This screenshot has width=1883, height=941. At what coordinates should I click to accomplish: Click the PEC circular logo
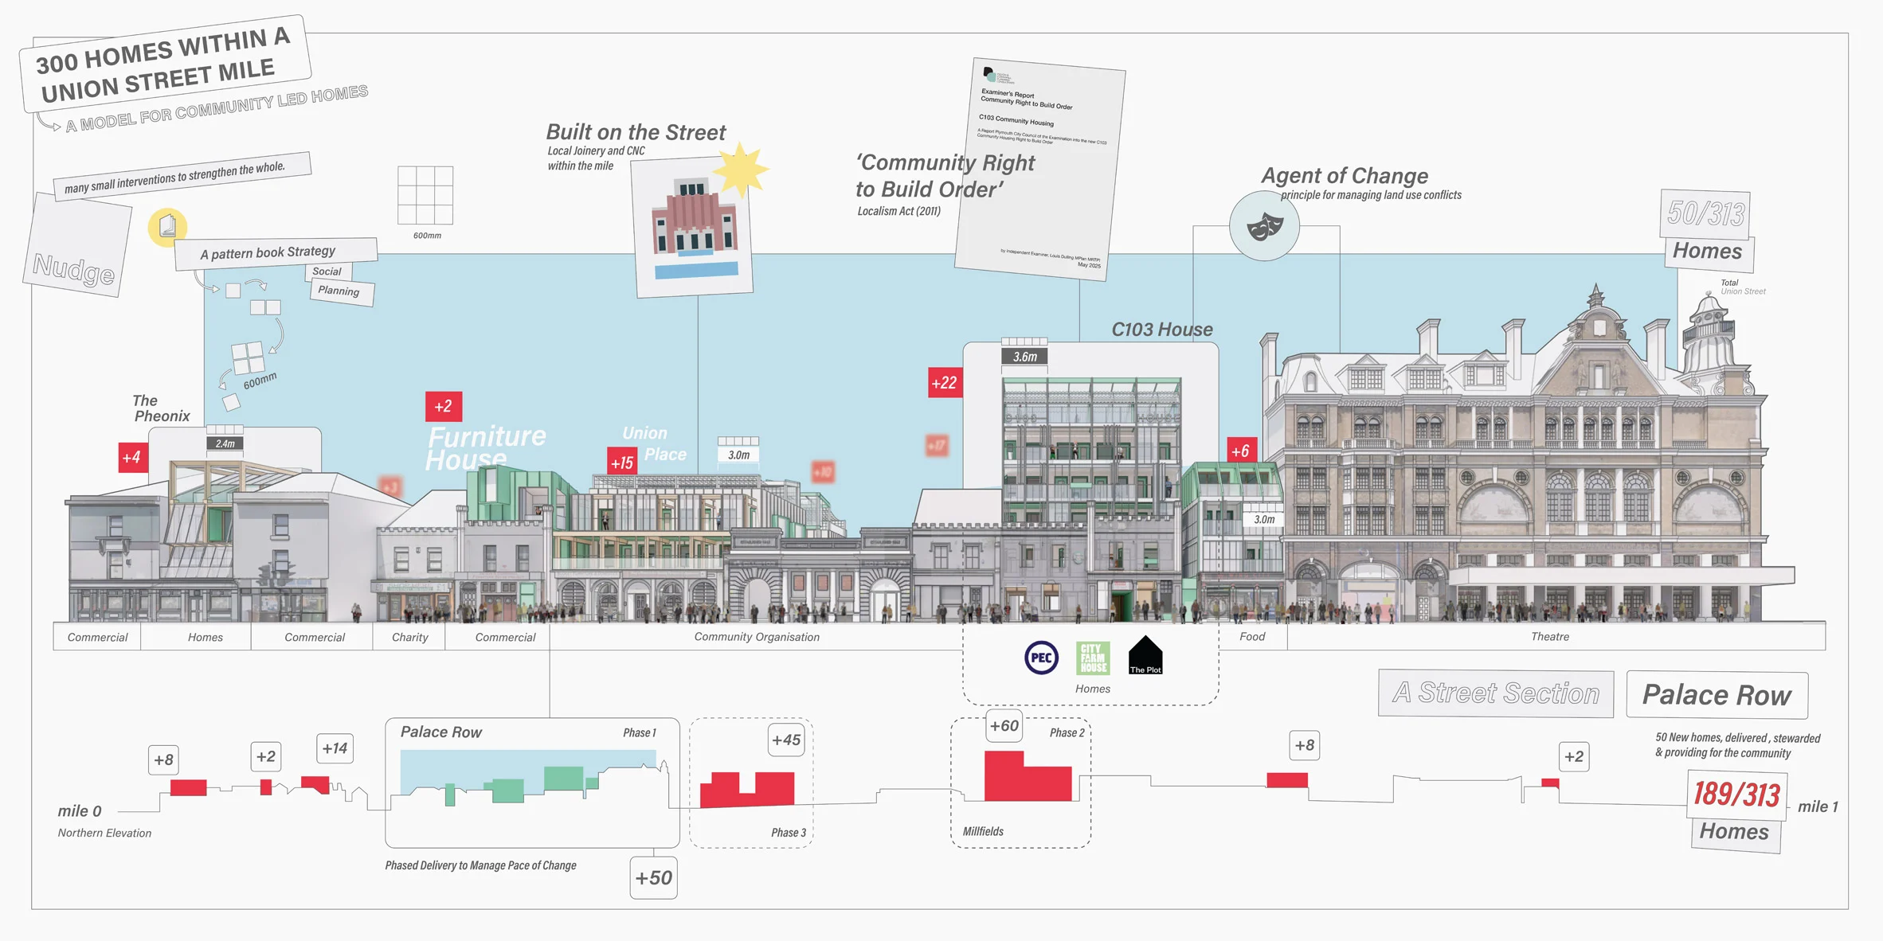click(x=1041, y=658)
